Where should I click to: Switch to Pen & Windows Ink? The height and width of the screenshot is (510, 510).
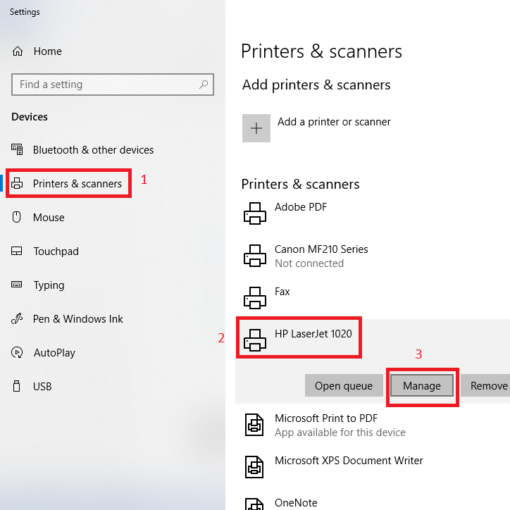[77, 319]
